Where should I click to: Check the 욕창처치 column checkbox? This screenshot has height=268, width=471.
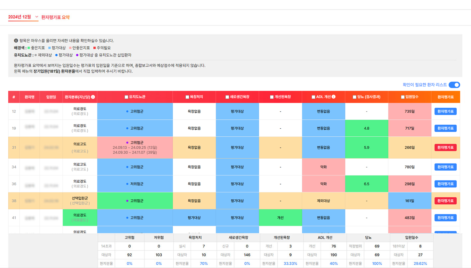187,97
